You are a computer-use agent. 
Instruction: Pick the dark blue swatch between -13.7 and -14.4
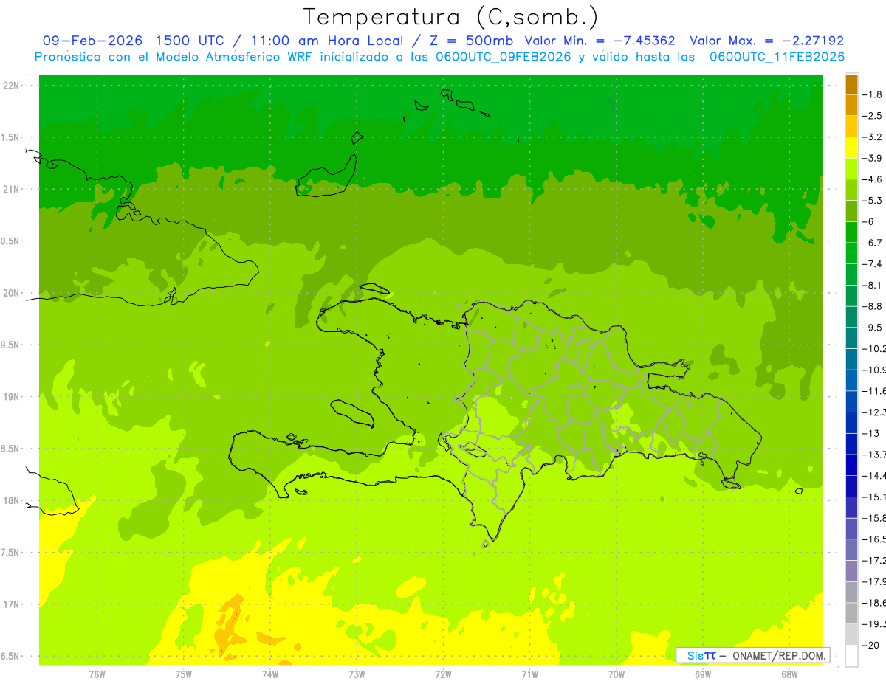(851, 465)
